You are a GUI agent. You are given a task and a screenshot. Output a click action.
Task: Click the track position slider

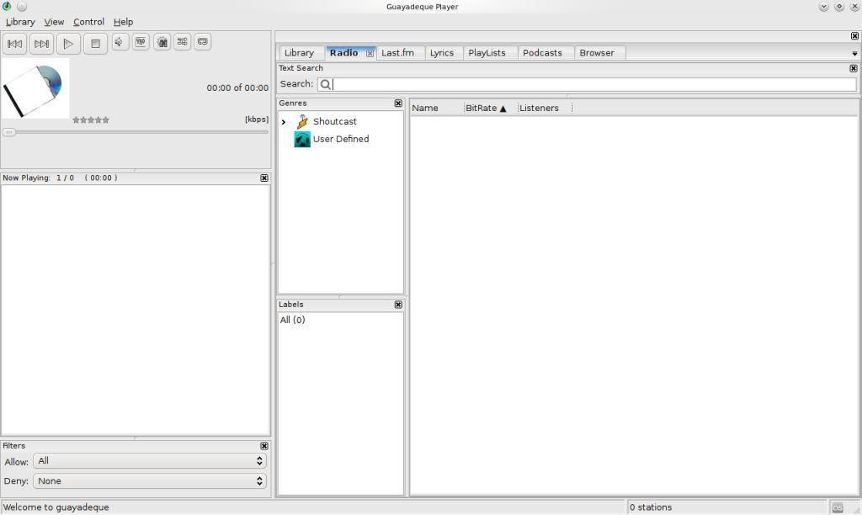(135, 132)
